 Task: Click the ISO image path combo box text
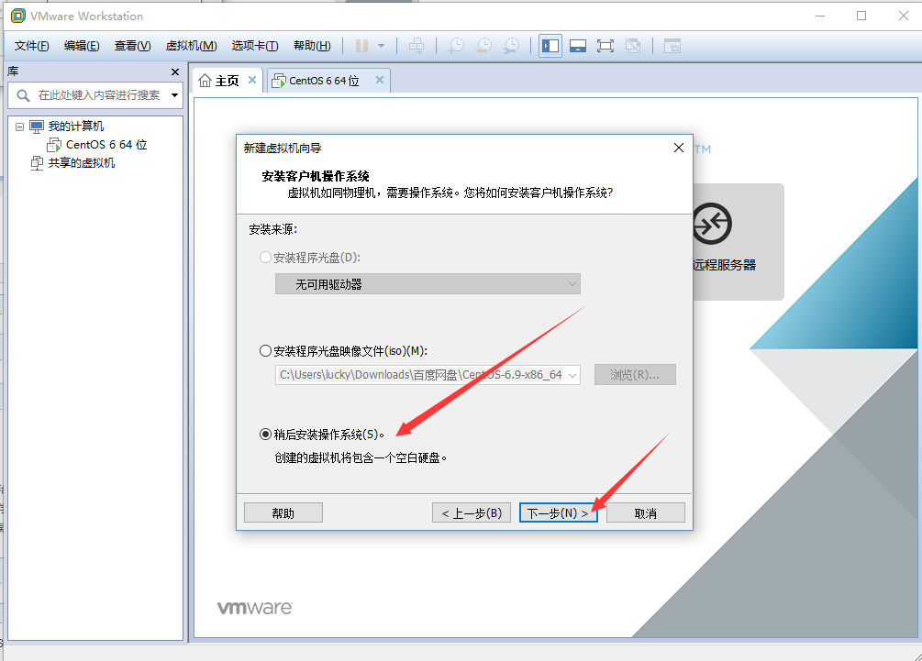420,375
